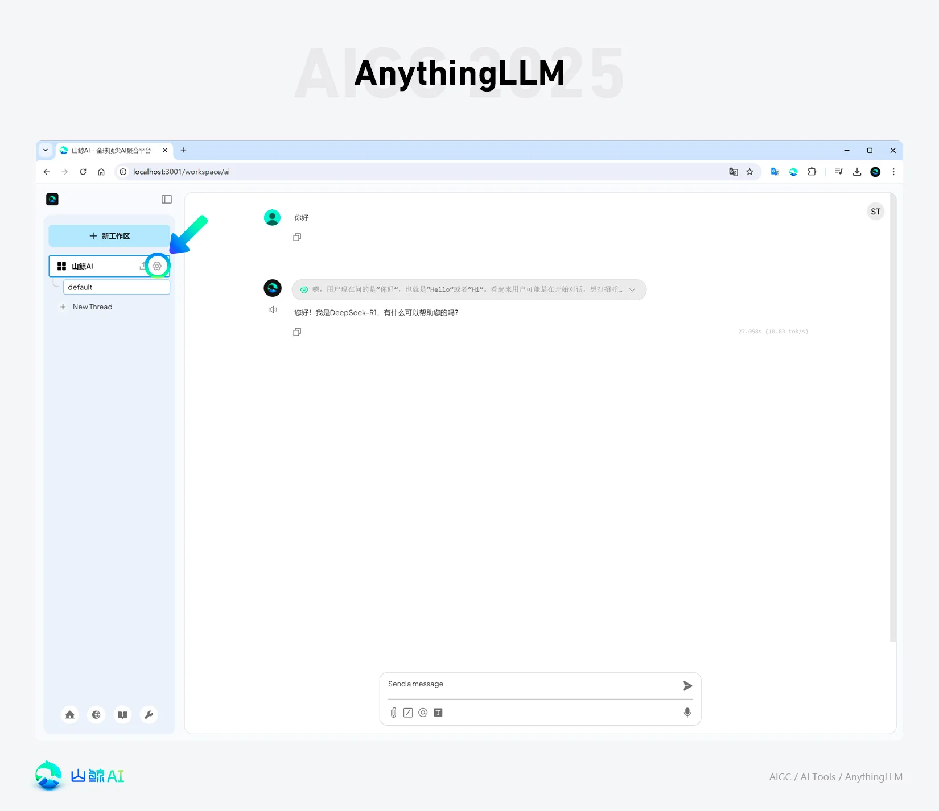Click the 27.058s response time text
Image resolution: width=939 pixels, height=811 pixels.
[x=773, y=332]
